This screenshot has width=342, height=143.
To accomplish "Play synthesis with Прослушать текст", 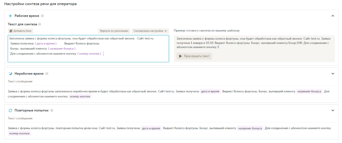I will point(194,56).
